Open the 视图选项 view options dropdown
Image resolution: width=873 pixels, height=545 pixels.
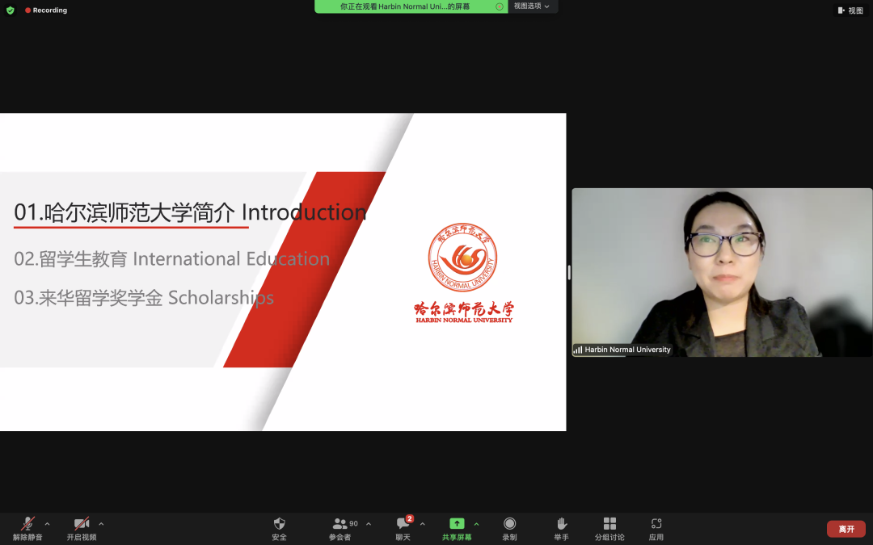(x=532, y=6)
